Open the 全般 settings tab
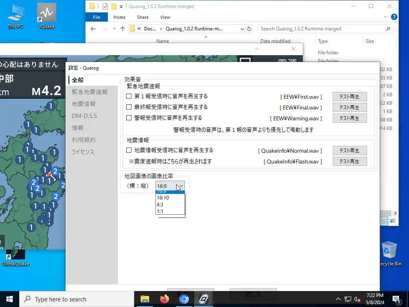 92,80
